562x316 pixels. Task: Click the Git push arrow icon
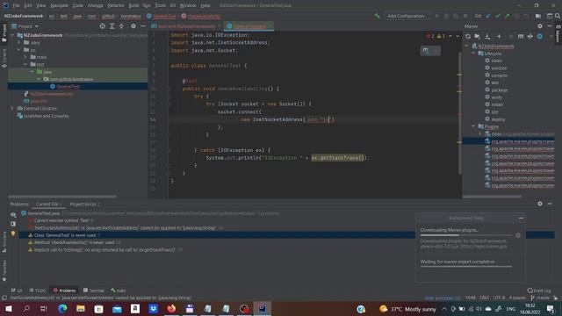tap(508, 16)
